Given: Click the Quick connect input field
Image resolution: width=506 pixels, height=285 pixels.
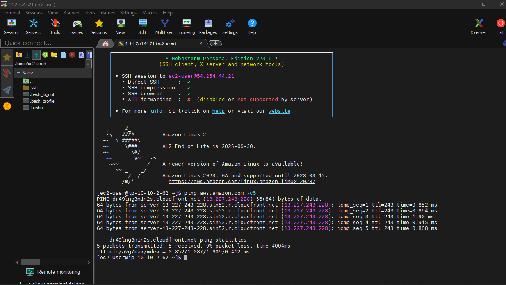Looking at the screenshot, I should (47, 43).
